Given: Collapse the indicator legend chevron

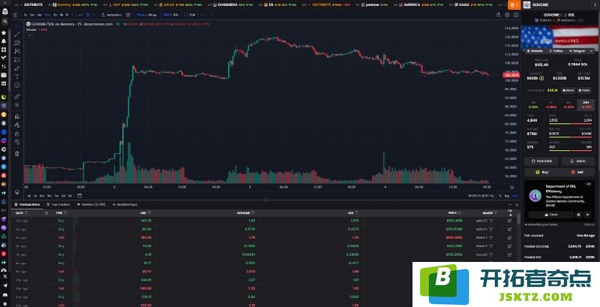Looking at the screenshot, I should (29, 35).
